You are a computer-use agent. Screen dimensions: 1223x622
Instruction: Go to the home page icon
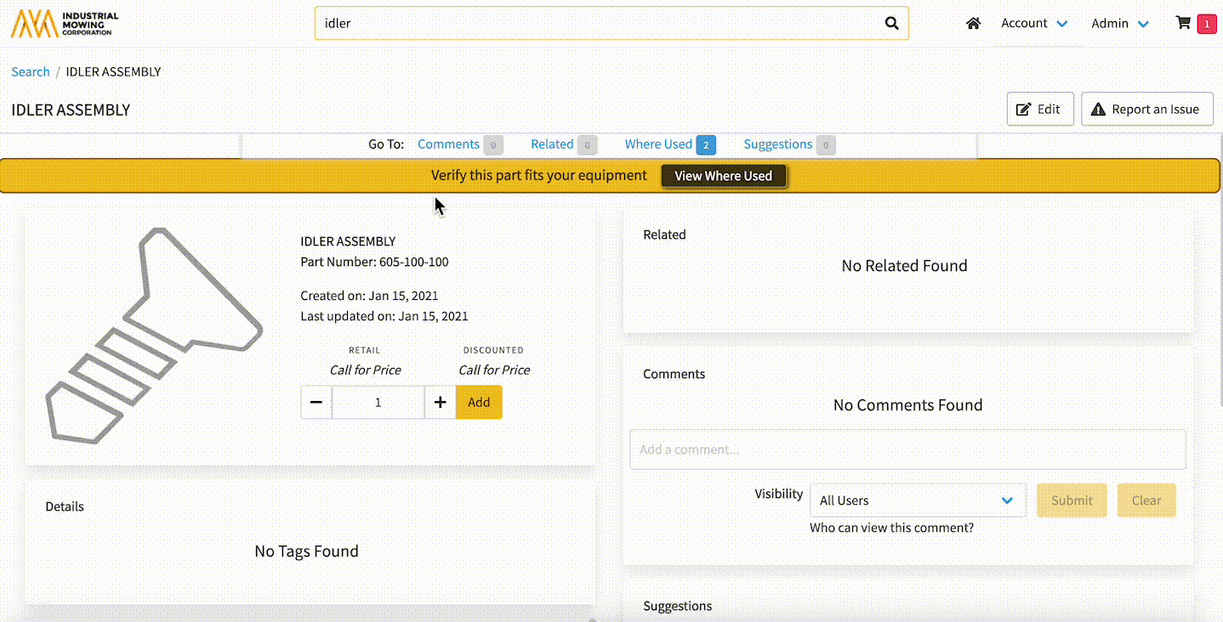(973, 24)
